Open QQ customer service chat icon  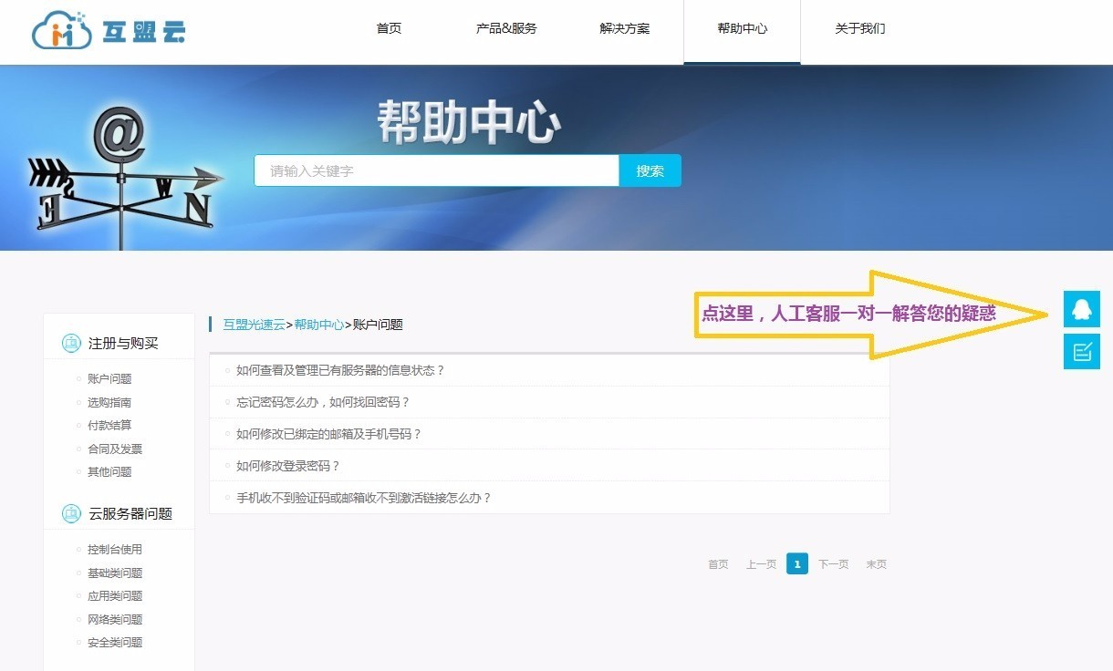(1081, 309)
